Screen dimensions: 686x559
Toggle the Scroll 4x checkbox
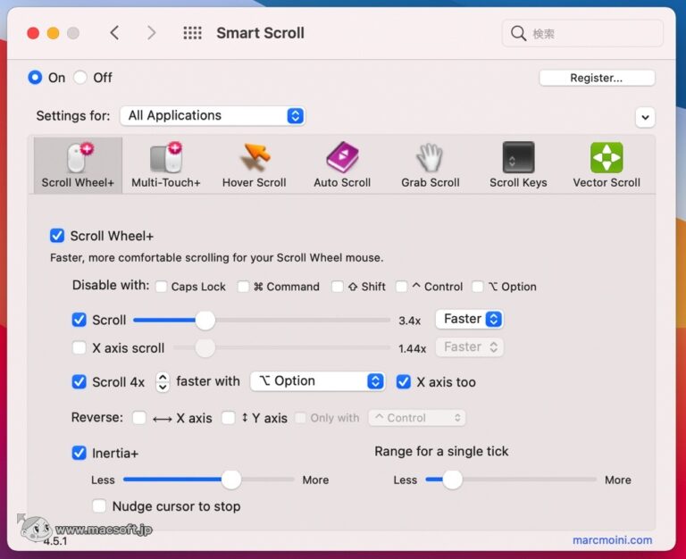tap(79, 381)
